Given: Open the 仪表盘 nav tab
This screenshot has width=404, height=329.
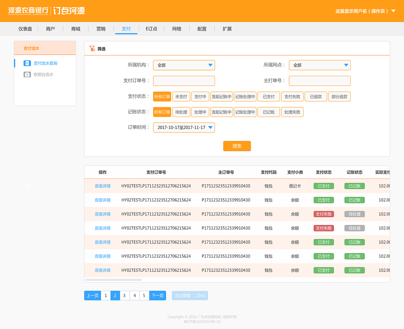Looking at the screenshot, I should coord(25,29).
